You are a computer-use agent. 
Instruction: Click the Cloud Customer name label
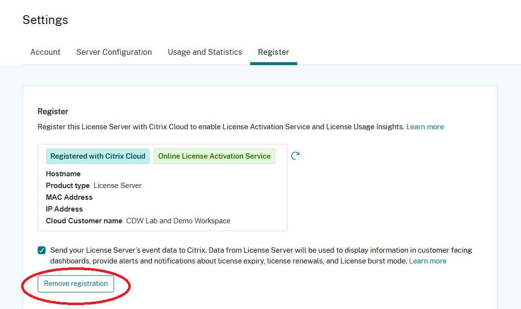(84, 221)
